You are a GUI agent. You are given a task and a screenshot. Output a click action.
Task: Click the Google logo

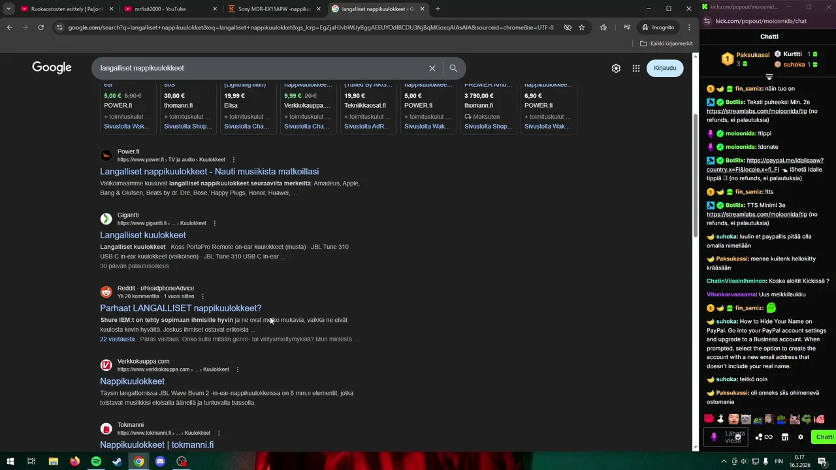52,68
